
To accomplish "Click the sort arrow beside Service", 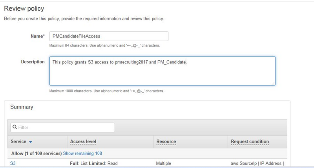I will coord(31,142).
